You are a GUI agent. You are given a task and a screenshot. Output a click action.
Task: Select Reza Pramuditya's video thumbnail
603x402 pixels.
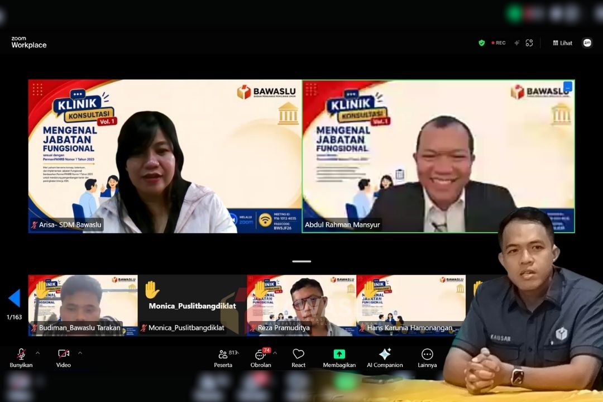(x=301, y=305)
